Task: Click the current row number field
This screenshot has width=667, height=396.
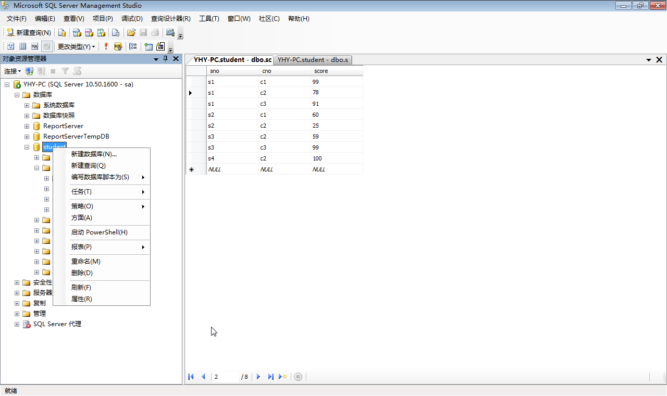Action: 226,377
